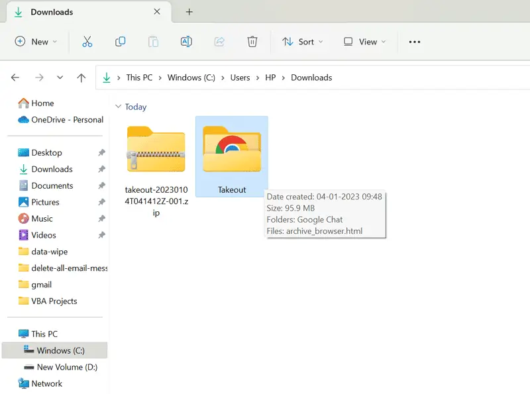Open the Share icon
Screen dimensions: 530x394
[x=219, y=41]
